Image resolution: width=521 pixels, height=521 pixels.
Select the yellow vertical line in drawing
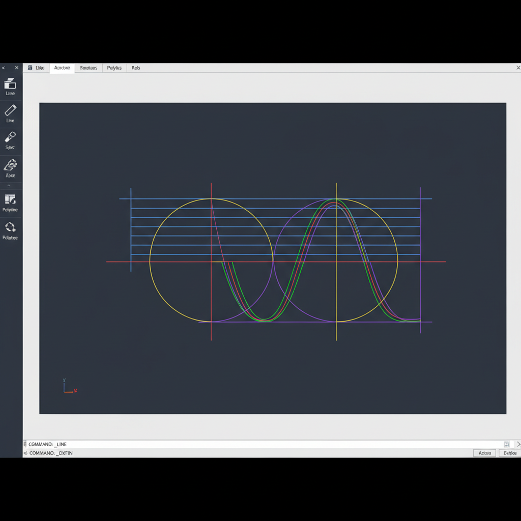pyautogui.click(x=336, y=262)
